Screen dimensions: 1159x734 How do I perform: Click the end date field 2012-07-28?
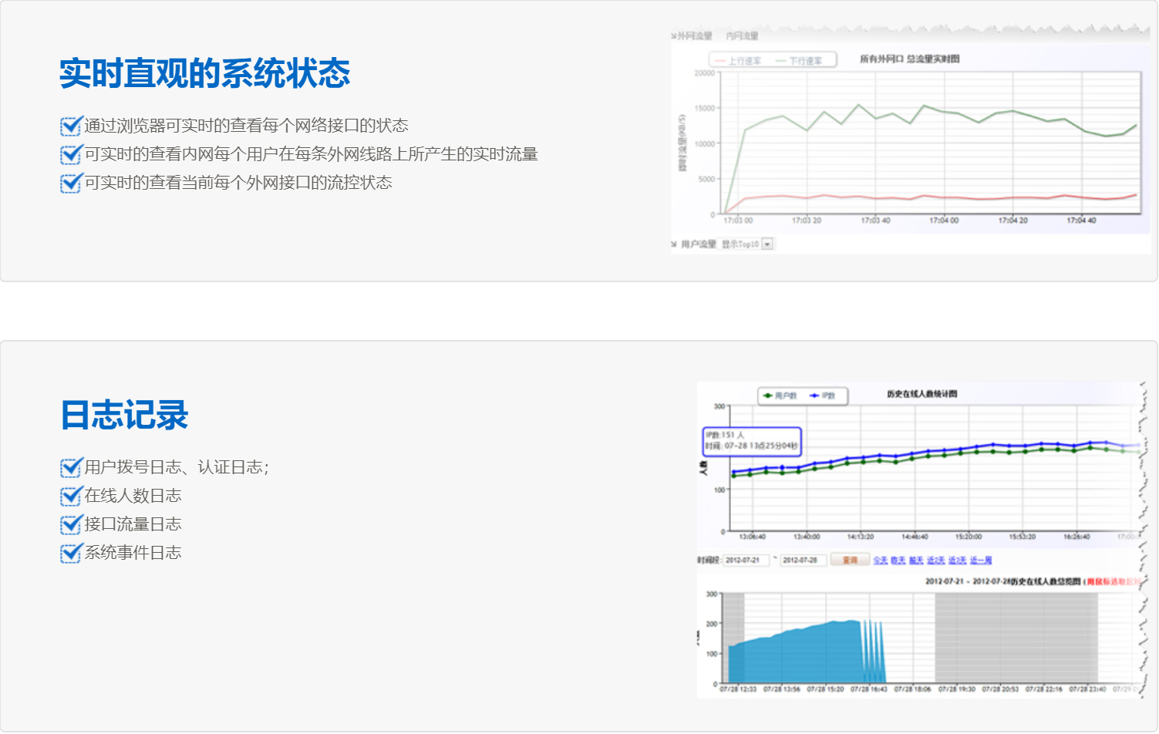click(x=804, y=561)
